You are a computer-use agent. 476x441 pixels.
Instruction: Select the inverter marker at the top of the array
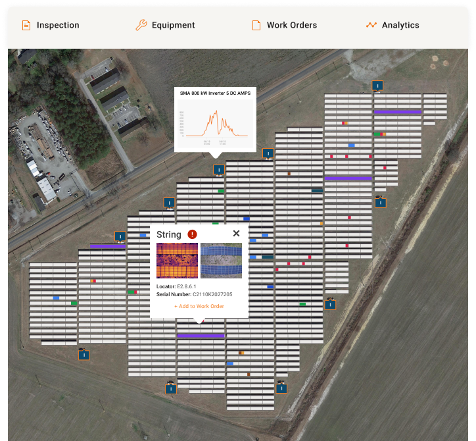tap(377, 86)
